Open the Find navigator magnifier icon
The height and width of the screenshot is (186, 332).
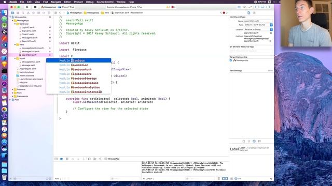(x=23, y=13)
